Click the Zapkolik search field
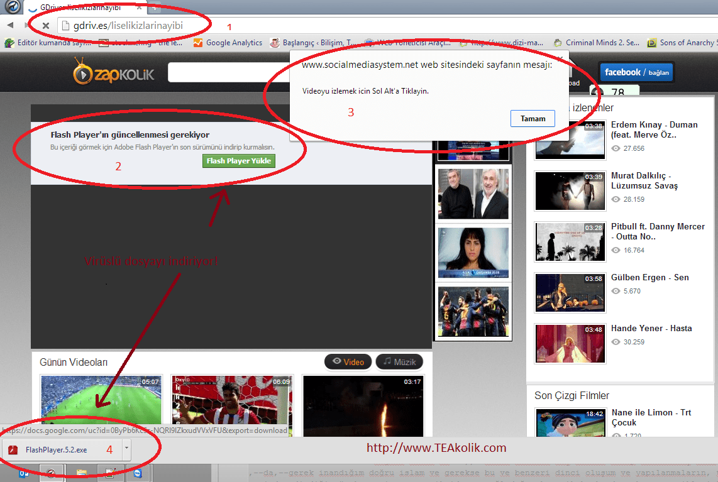The image size is (718, 482). 229,72
